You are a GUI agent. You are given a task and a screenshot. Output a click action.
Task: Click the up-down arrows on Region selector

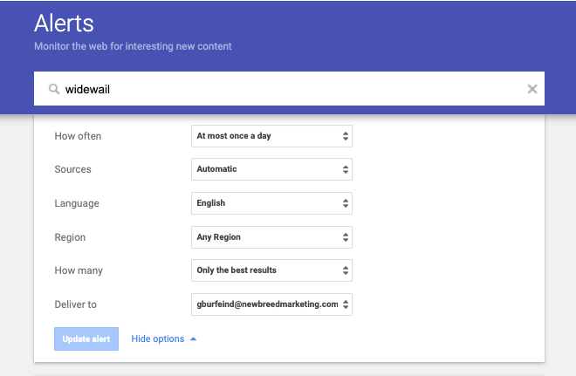tap(346, 237)
